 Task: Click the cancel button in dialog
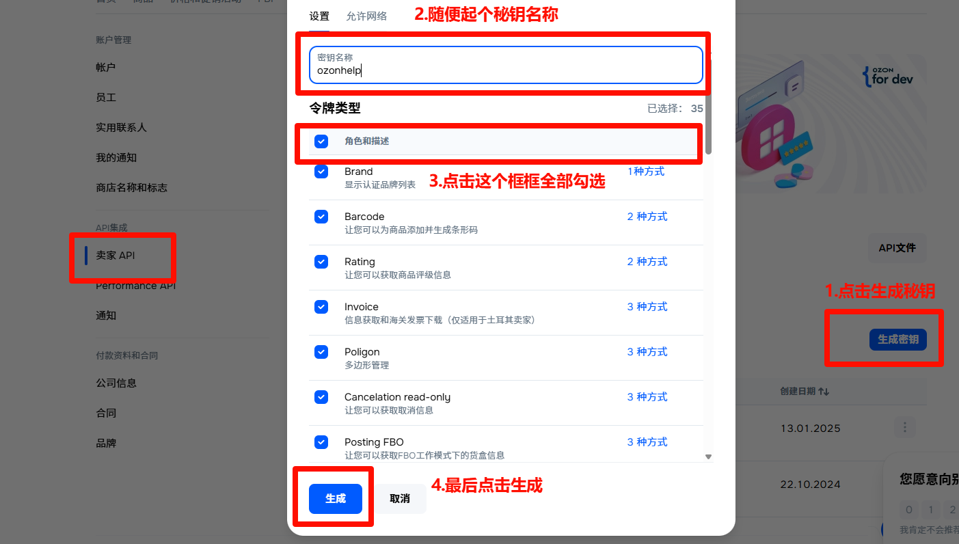point(400,499)
